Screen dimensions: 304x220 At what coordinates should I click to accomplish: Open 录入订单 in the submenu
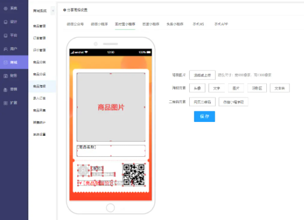[39, 98]
